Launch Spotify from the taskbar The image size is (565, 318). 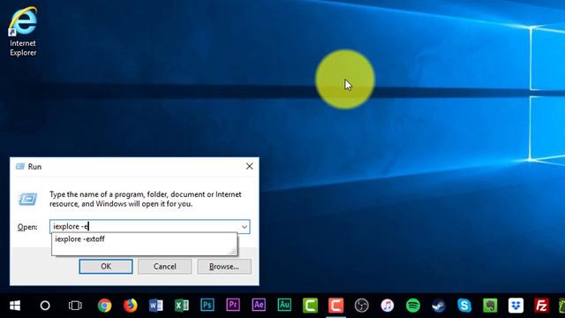click(413, 306)
